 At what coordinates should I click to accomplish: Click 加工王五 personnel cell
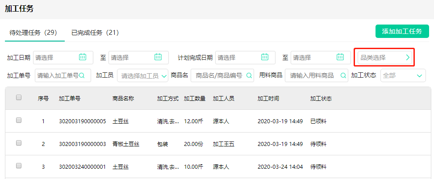tap(224, 144)
